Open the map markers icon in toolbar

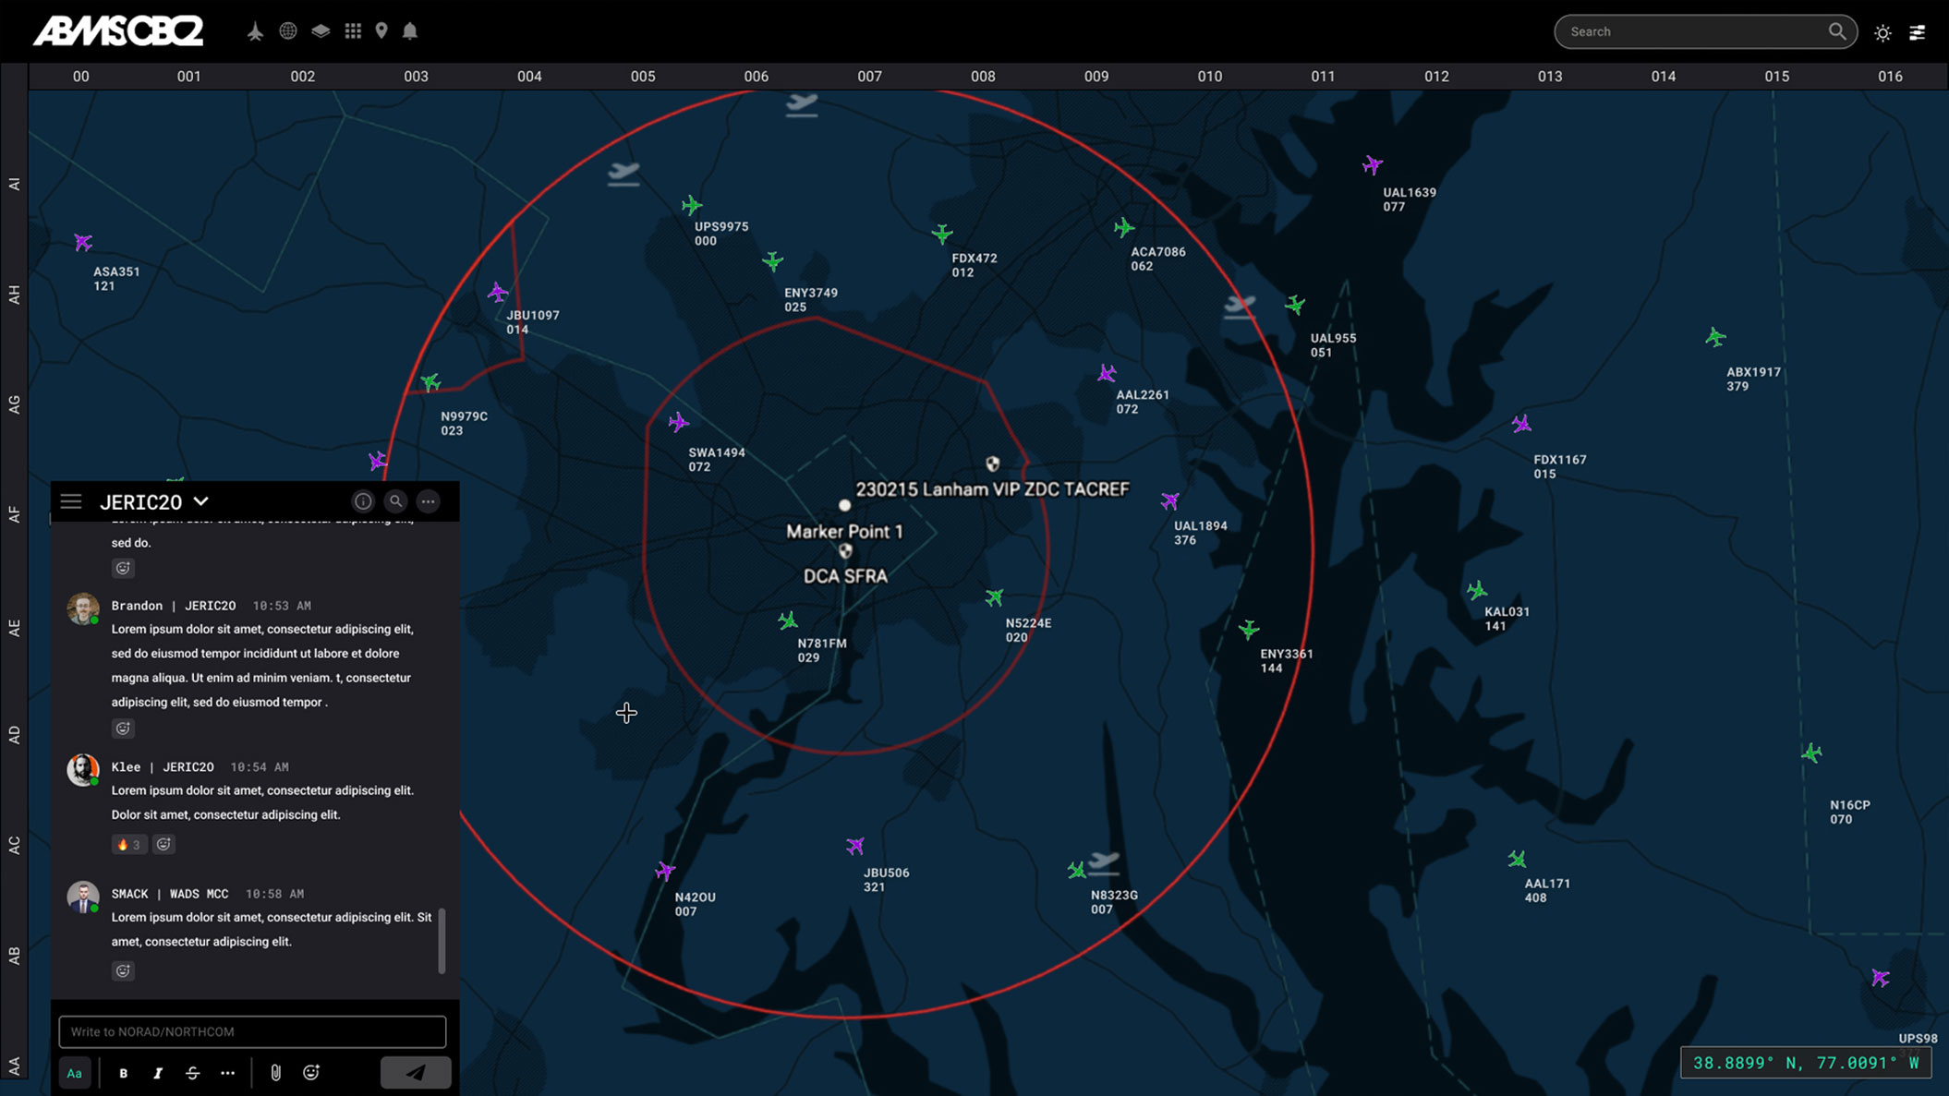[381, 30]
